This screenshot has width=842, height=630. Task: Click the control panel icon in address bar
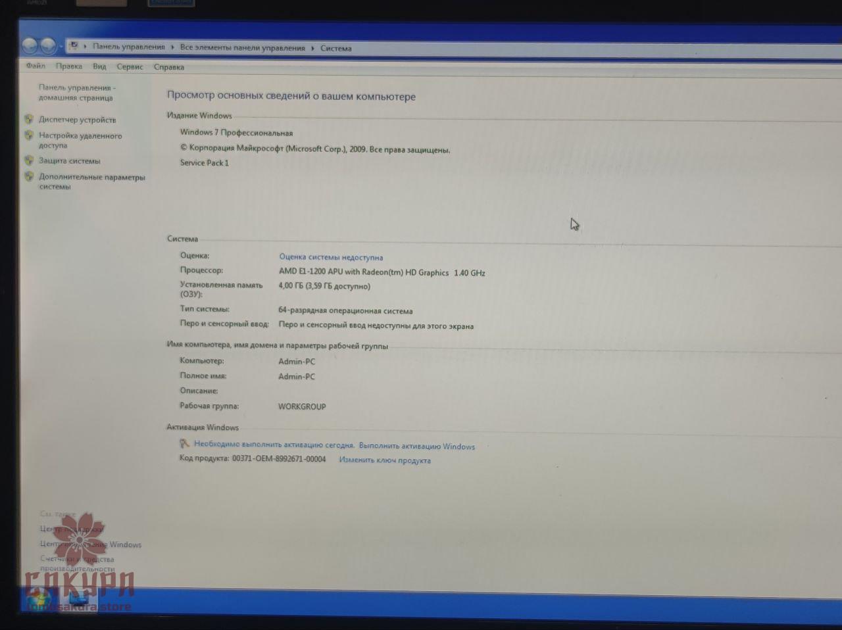pyautogui.click(x=74, y=45)
